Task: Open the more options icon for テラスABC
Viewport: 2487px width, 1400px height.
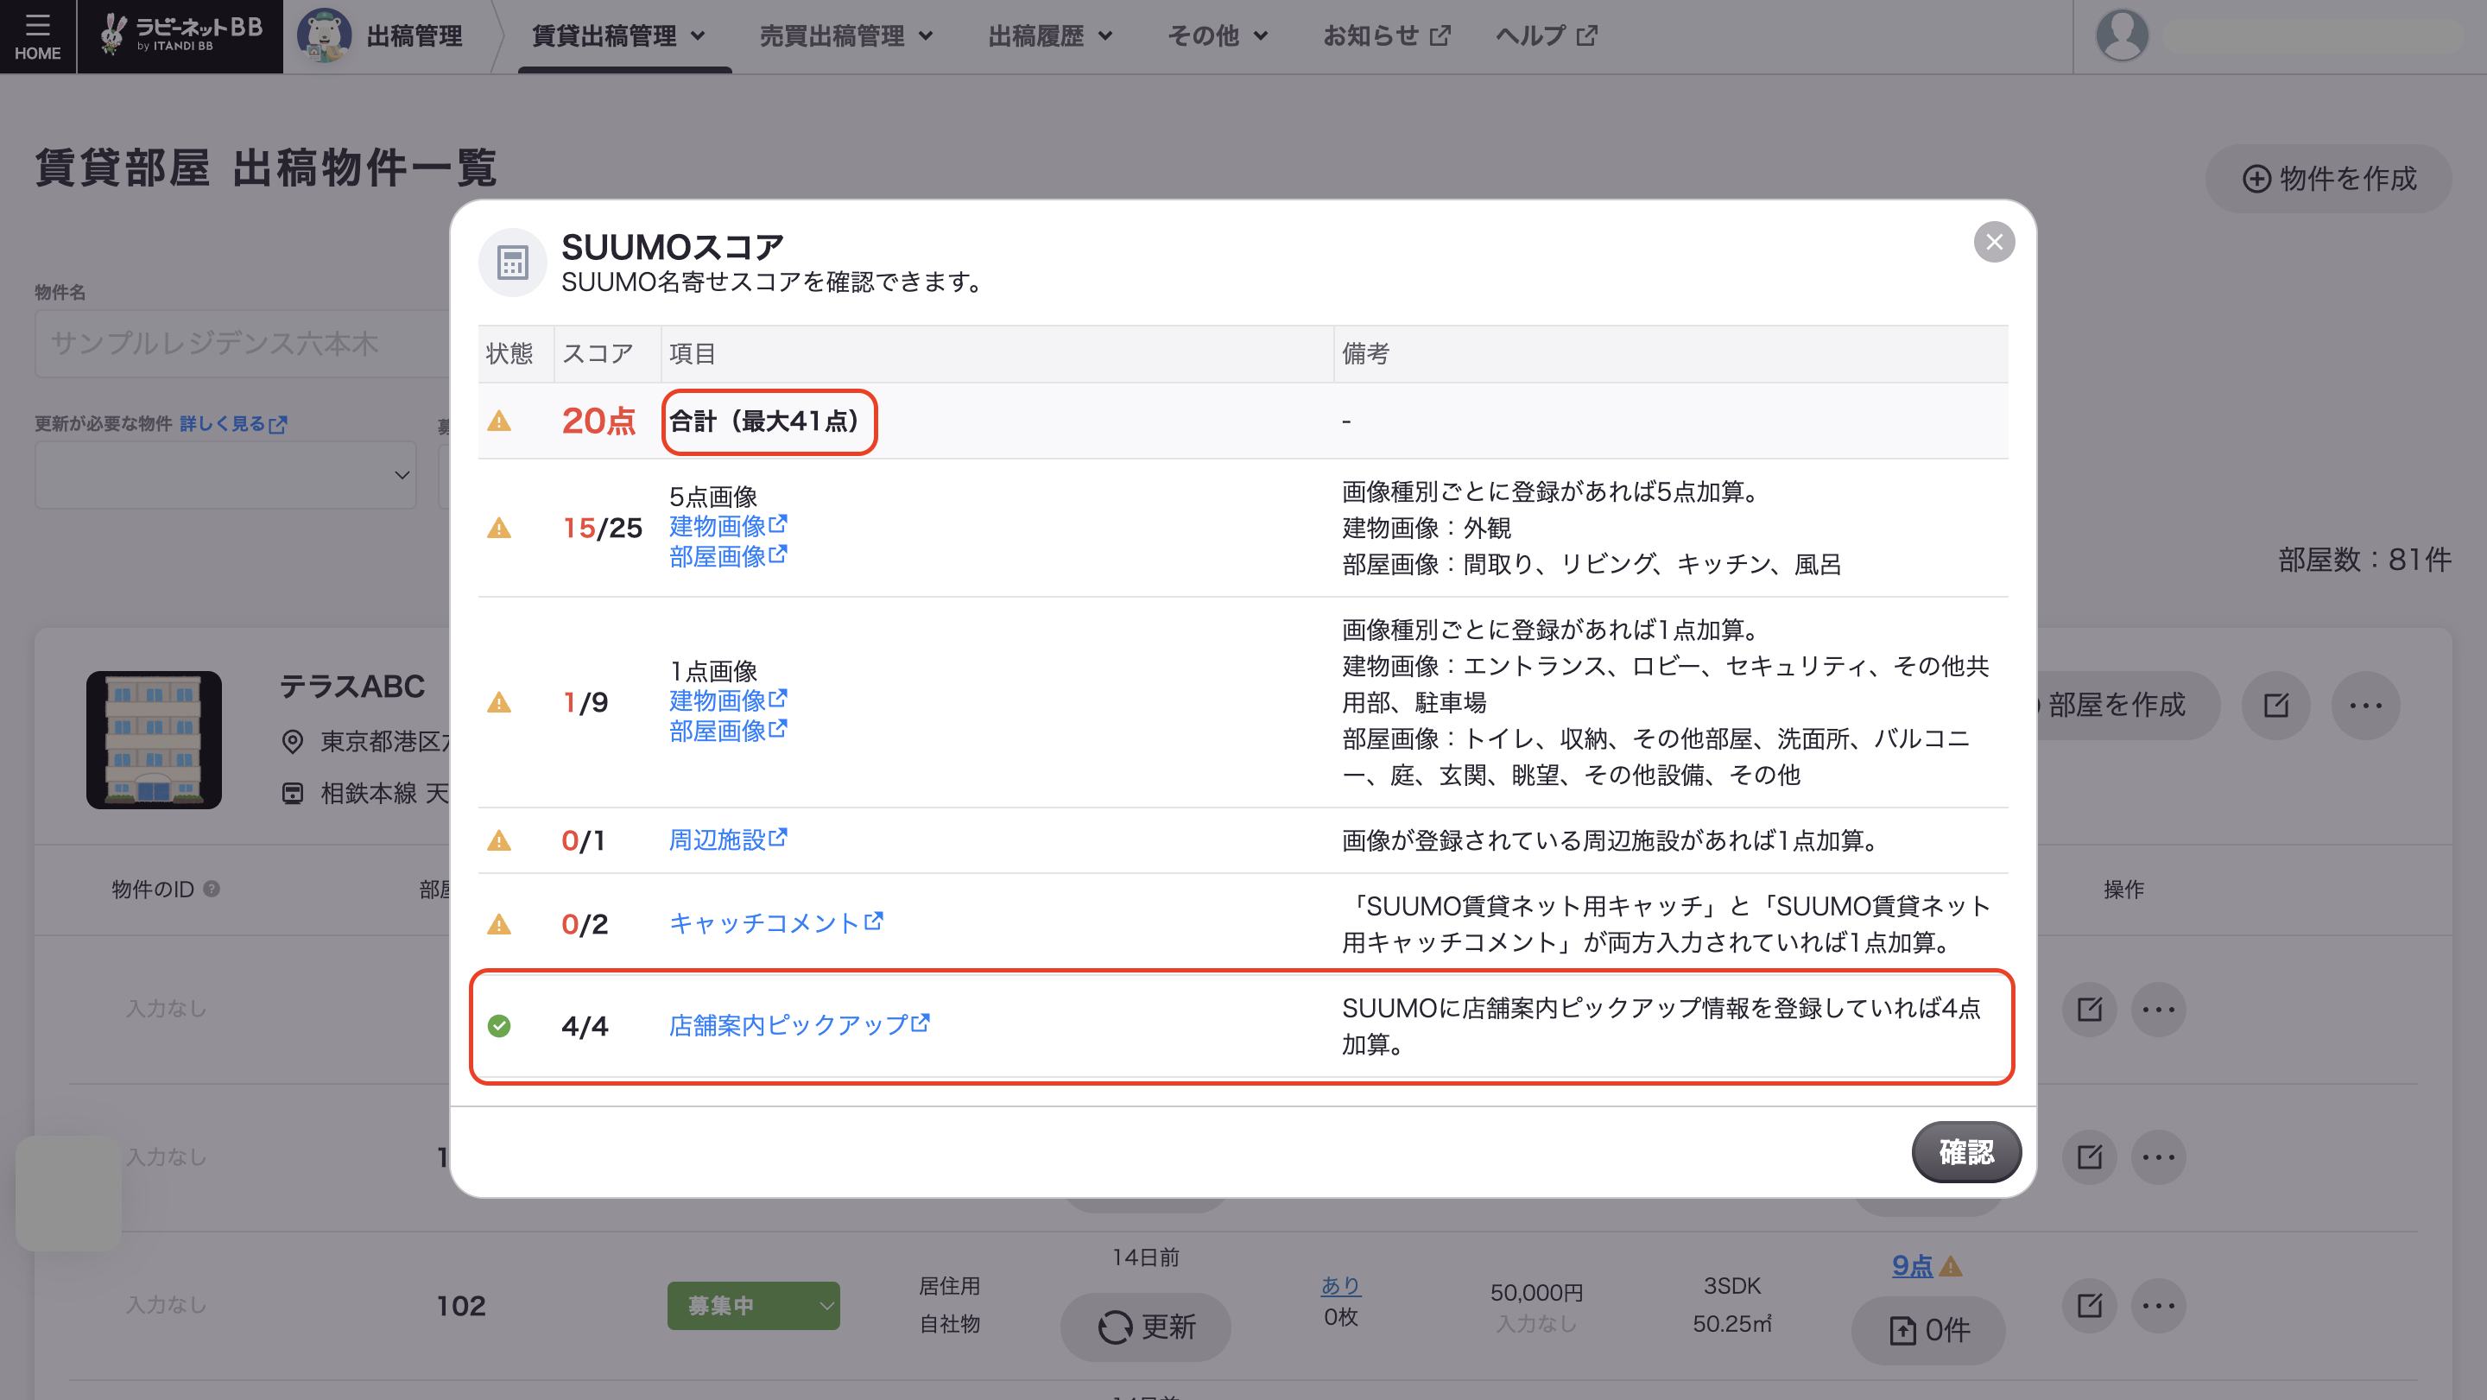Action: (2365, 705)
